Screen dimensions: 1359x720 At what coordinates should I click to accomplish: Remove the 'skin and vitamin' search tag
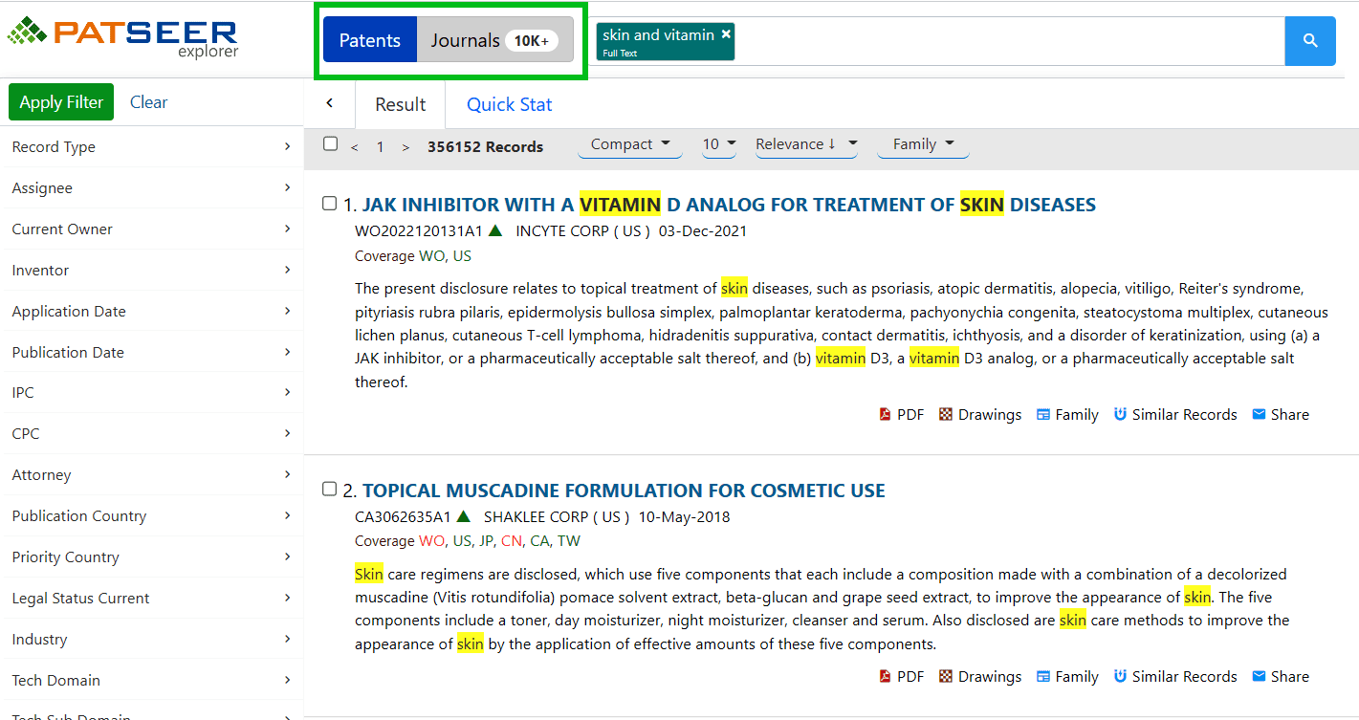(x=726, y=34)
